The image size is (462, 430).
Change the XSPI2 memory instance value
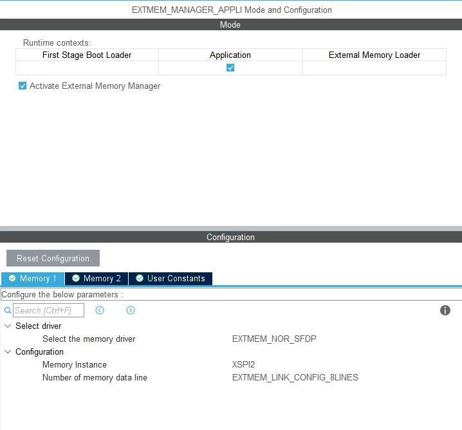(x=243, y=364)
